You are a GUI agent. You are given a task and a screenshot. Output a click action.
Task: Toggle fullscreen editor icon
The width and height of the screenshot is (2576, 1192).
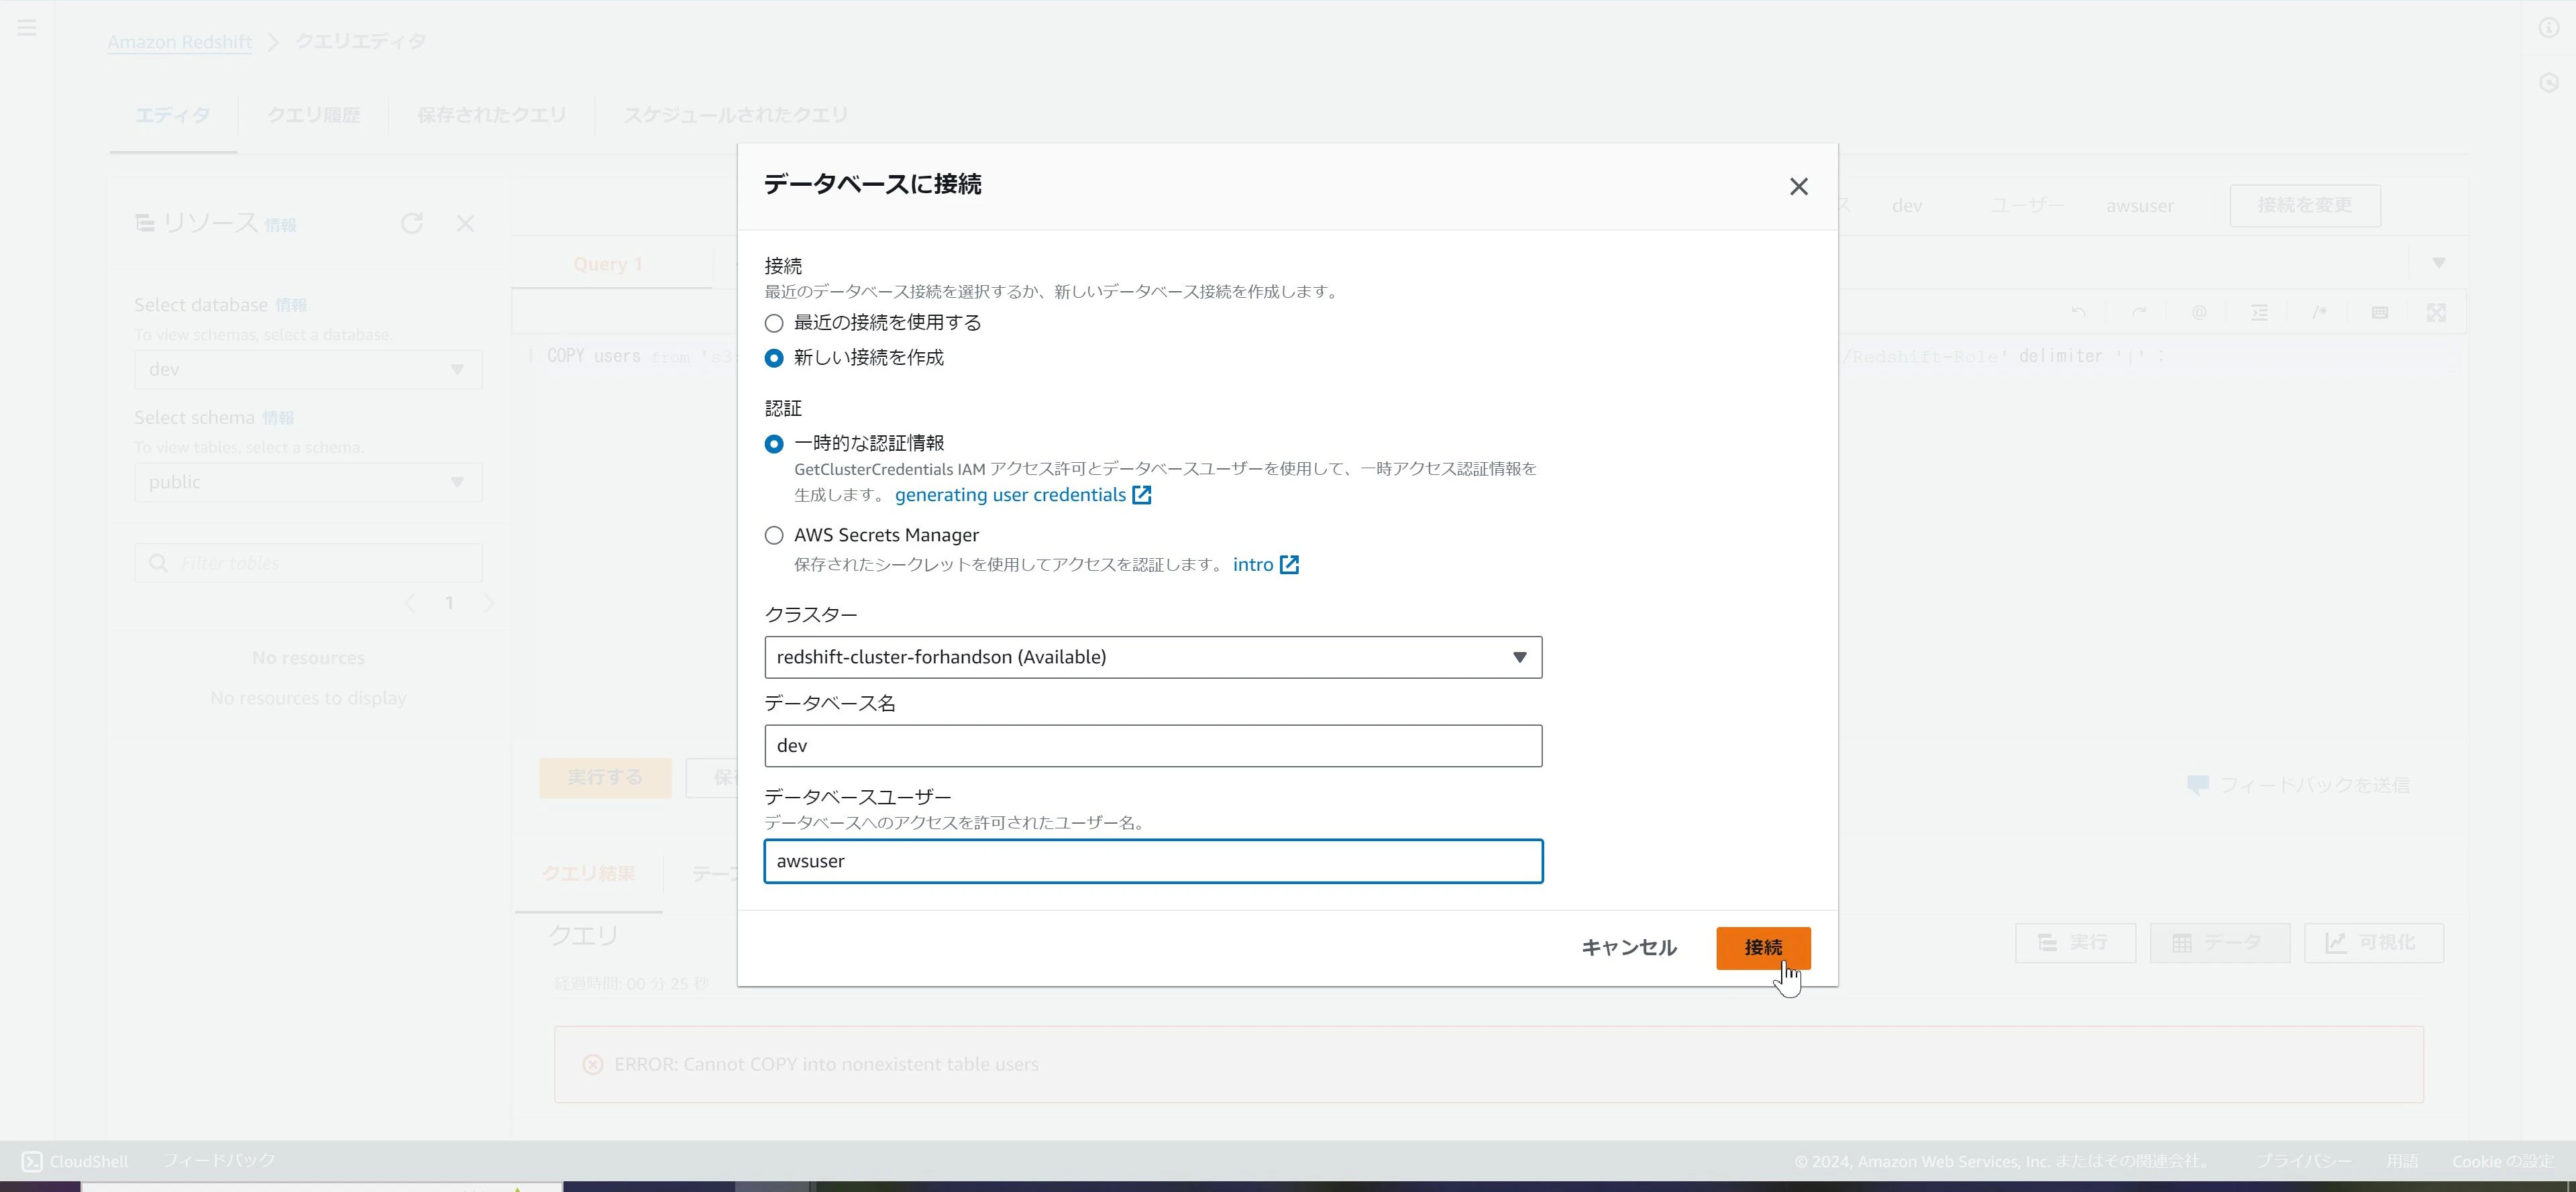click(2436, 313)
